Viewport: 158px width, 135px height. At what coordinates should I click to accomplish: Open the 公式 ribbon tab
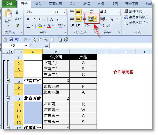(73, 4)
